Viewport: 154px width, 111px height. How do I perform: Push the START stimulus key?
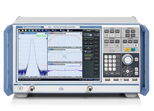coord(128,31)
